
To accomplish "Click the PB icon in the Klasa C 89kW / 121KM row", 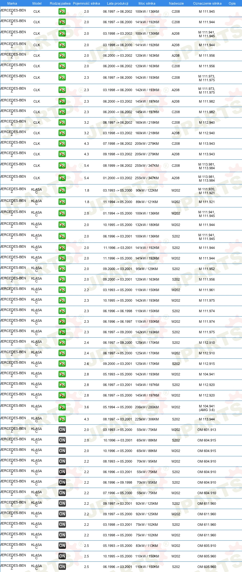I will coord(62,202).
